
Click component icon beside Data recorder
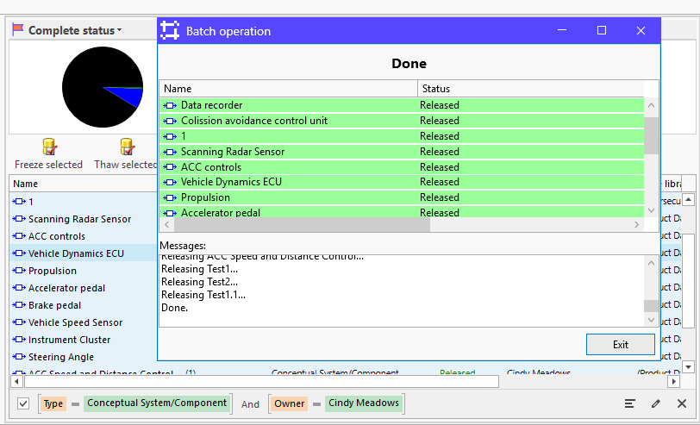point(170,105)
